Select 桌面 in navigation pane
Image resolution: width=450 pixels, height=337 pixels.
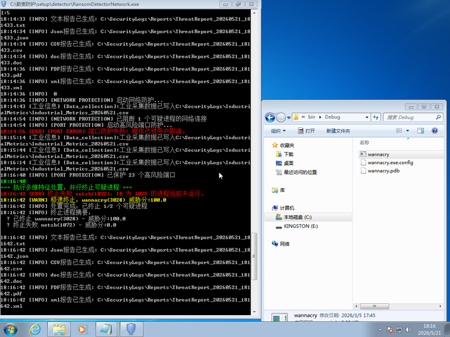point(285,163)
